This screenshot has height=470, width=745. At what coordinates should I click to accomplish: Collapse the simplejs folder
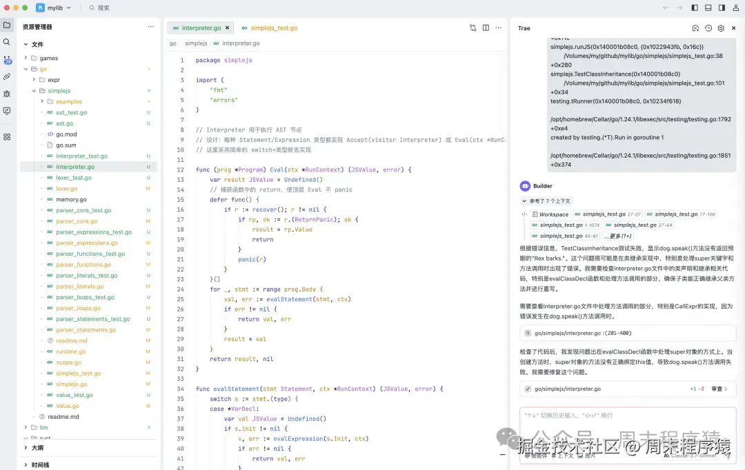pos(34,91)
